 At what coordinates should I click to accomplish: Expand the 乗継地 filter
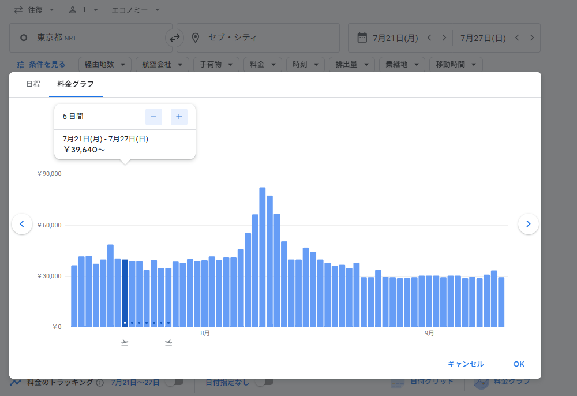click(402, 65)
